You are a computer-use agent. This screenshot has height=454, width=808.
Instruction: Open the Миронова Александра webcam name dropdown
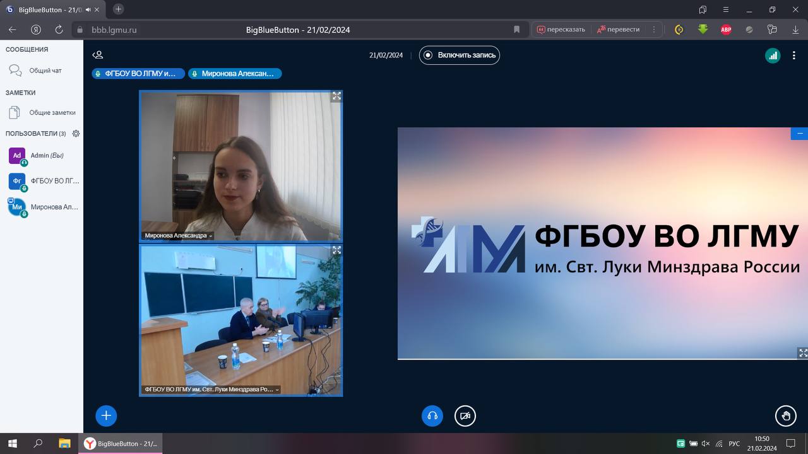(x=179, y=235)
